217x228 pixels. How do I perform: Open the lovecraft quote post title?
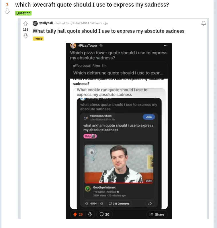pyautogui.click(x=92, y=5)
